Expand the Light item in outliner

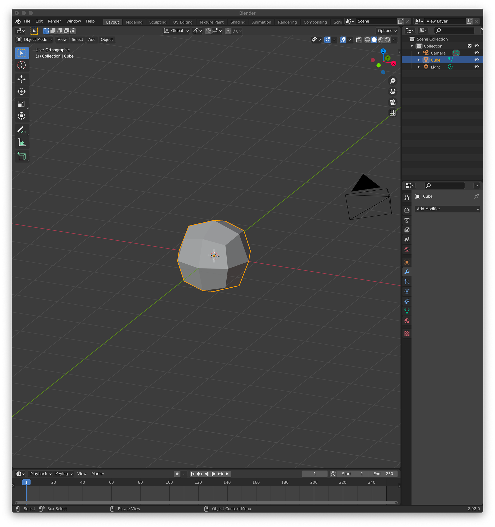tap(419, 67)
